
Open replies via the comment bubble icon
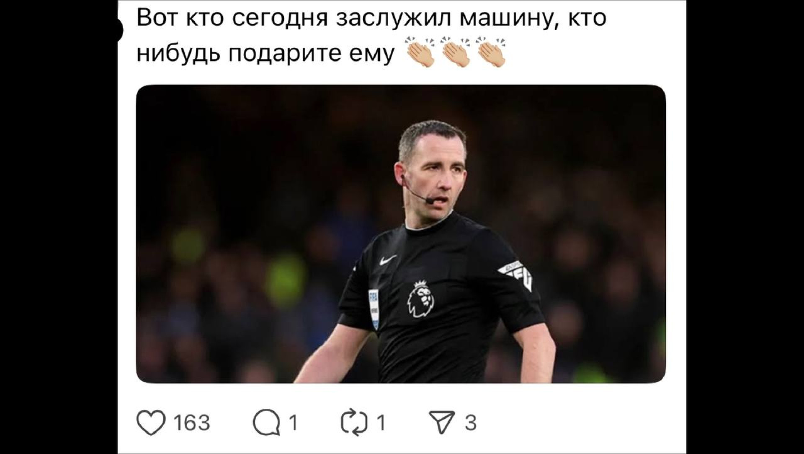point(266,423)
